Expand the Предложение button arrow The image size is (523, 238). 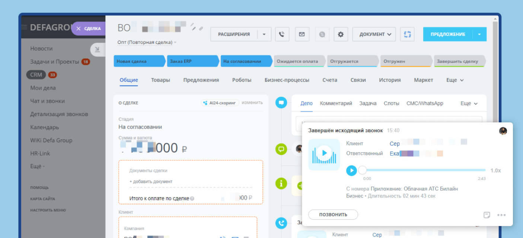[479, 34]
